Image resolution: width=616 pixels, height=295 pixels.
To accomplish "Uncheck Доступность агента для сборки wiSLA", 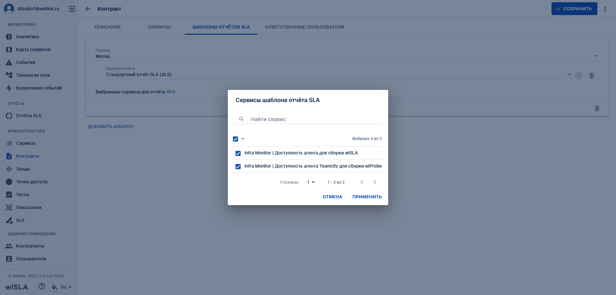I will click(x=238, y=153).
